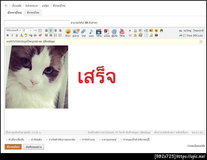Open the smiley emoticon picker
This screenshot has height=160, width=207.
(68, 33)
